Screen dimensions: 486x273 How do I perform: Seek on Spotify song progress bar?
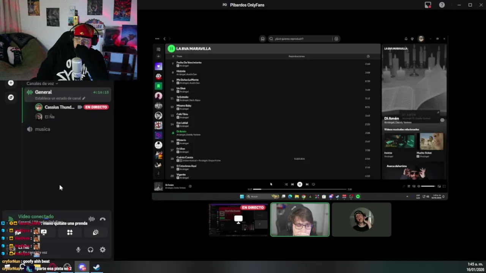click(300, 189)
